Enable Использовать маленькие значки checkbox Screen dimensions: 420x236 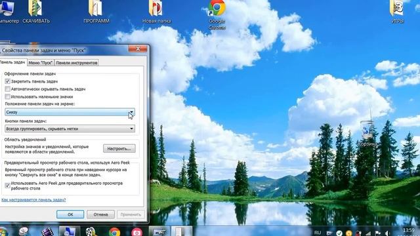coord(7,96)
